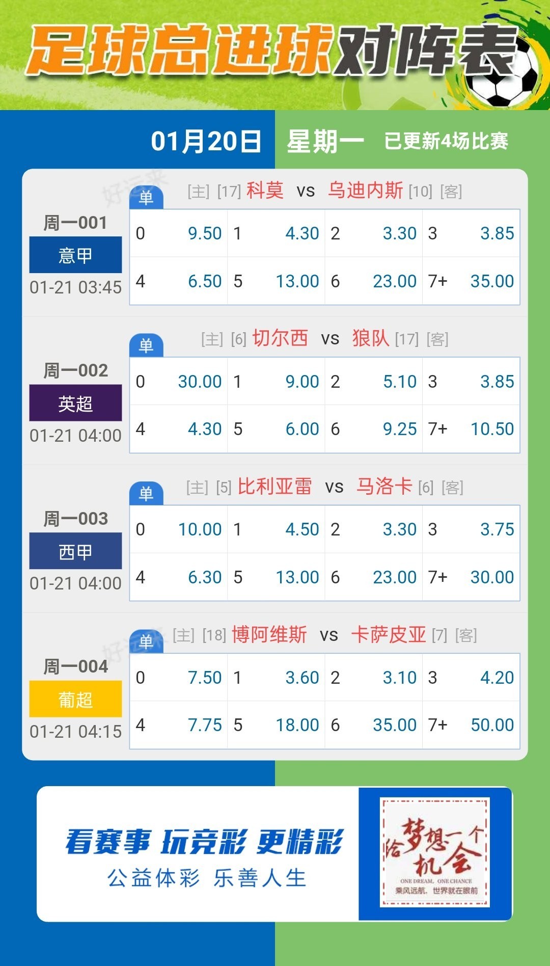Open team name 乌迪内斯
The width and height of the screenshot is (550, 966).
point(366,191)
